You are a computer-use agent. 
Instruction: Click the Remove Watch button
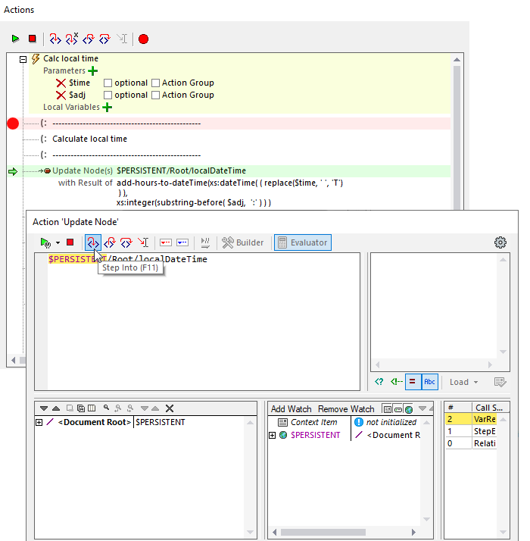click(346, 408)
